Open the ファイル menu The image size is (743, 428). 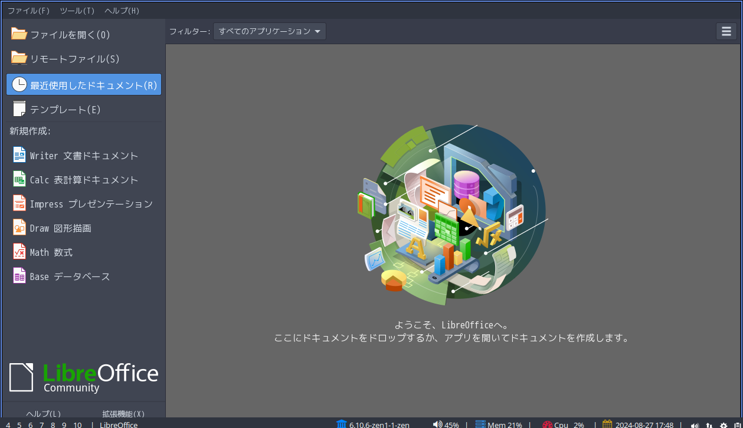pyautogui.click(x=29, y=10)
